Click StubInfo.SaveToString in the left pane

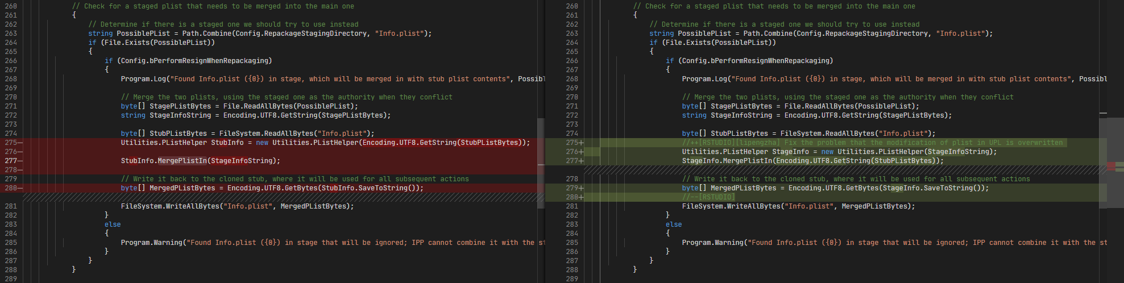(368, 188)
